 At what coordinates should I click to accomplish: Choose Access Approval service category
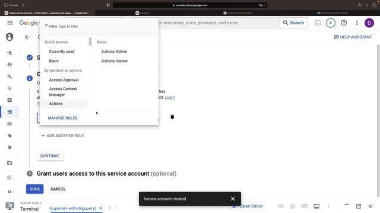tap(64, 80)
